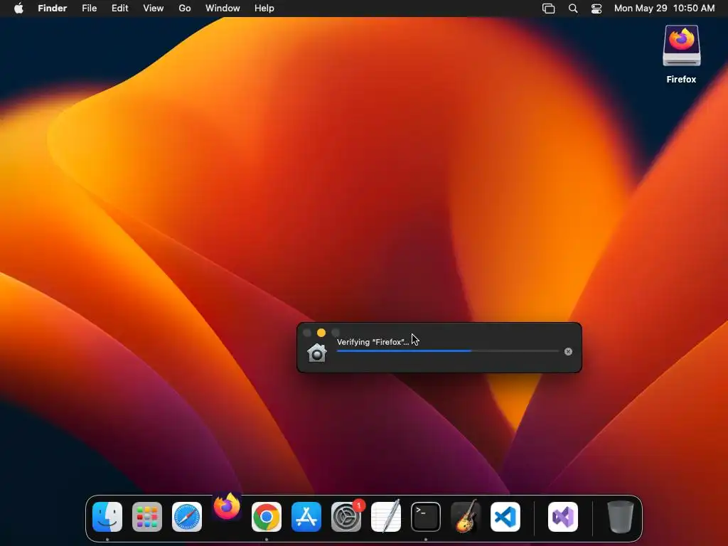Open Terminal from the Dock
Image resolution: width=728 pixels, height=546 pixels.
[426, 517]
